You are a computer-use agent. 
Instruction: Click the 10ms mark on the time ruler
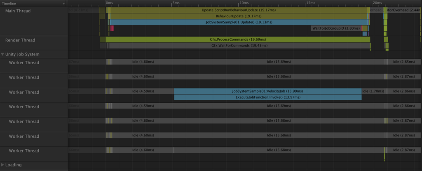(x=244, y=3)
